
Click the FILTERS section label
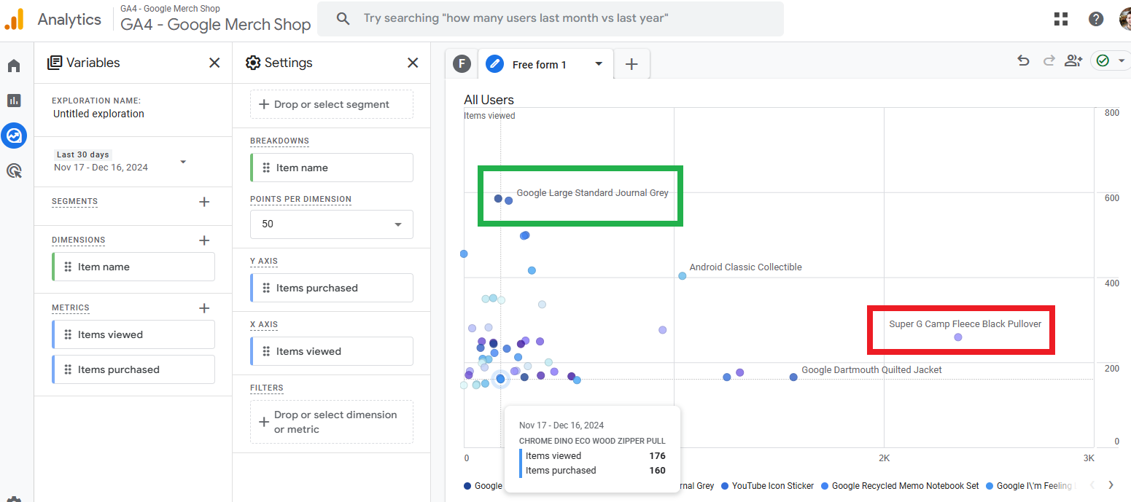tap(267, 388)
